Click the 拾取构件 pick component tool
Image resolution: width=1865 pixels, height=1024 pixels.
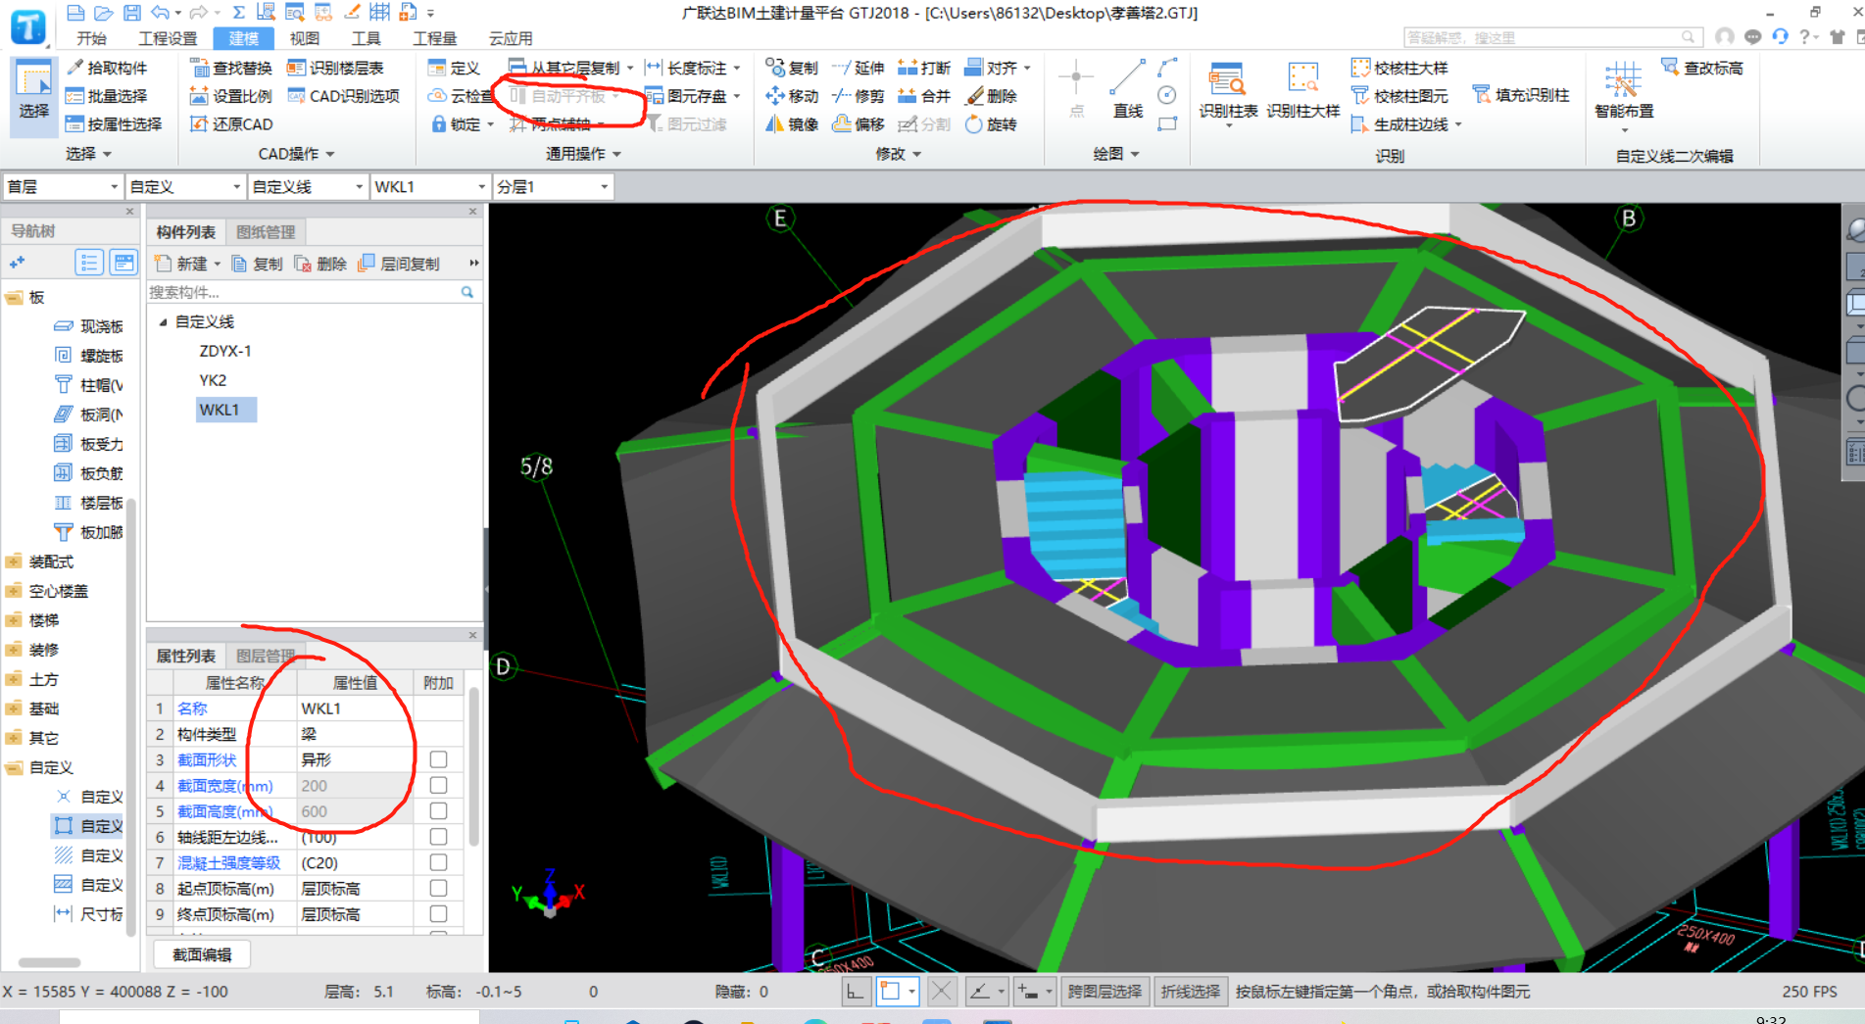(x=107, y=68)
